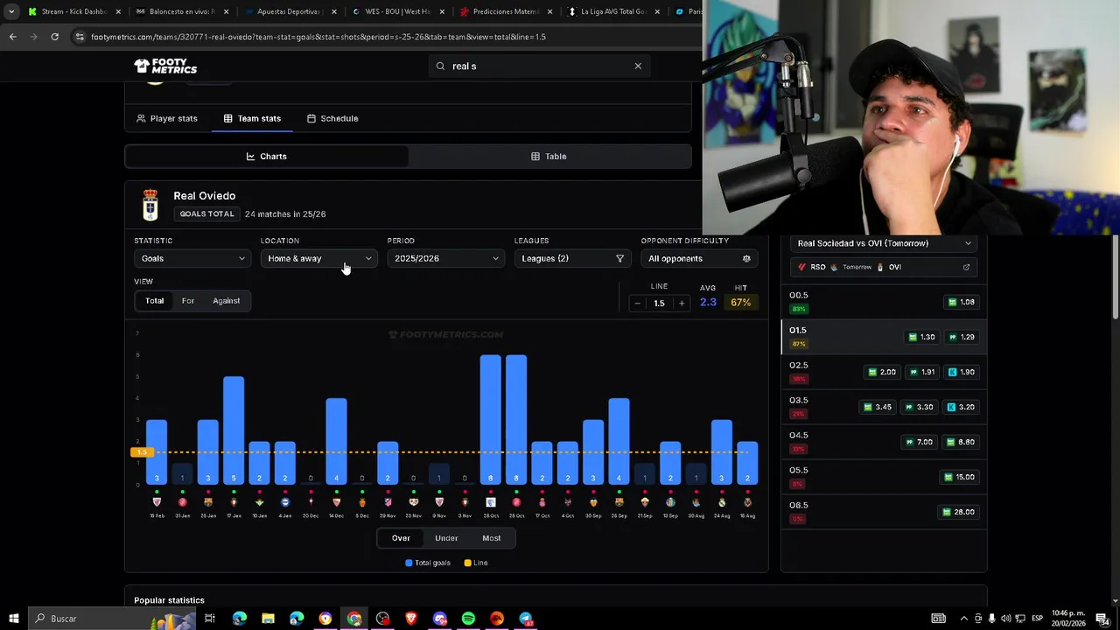This screenshot has height=630, width=1120.
Task: Click the browser address bar URL
Action: 318,37
